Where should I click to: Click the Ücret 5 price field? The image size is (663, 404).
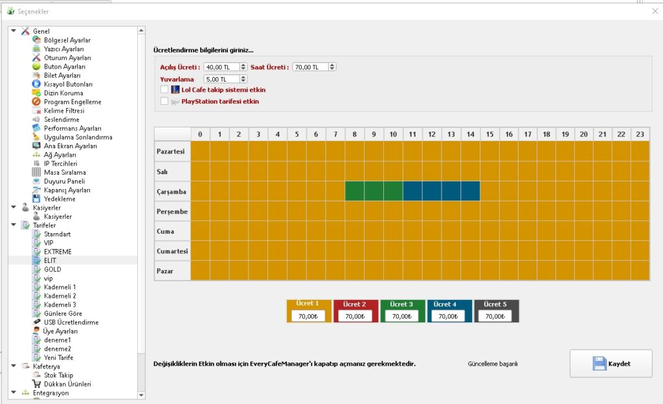(495, 316)
